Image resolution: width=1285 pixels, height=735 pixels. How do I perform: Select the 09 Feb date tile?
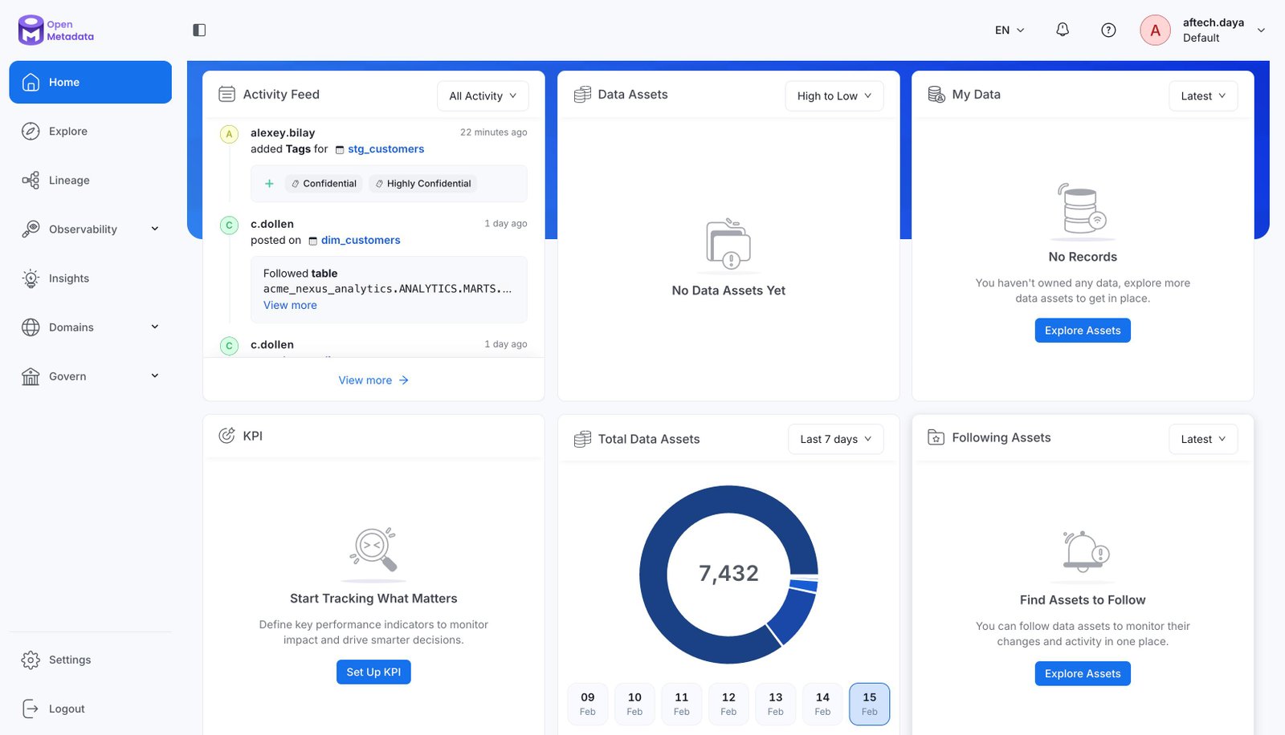click(588, 704)
